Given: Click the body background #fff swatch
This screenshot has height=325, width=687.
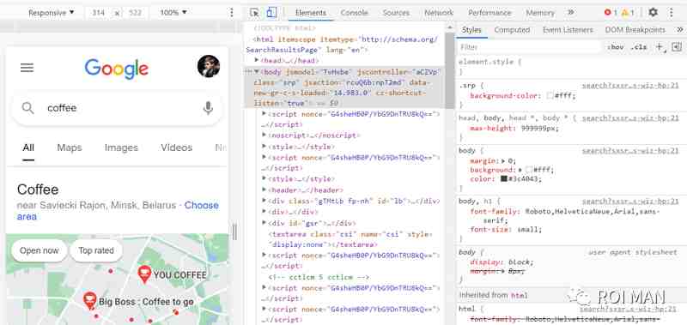Looking at the screenshot, I should [x=528, y=170].
